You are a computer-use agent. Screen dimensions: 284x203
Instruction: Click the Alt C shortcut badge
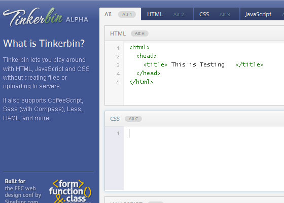pos(133,119)
